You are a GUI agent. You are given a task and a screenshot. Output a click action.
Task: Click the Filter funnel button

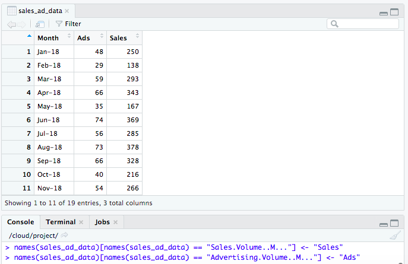[x=68, y=24]
